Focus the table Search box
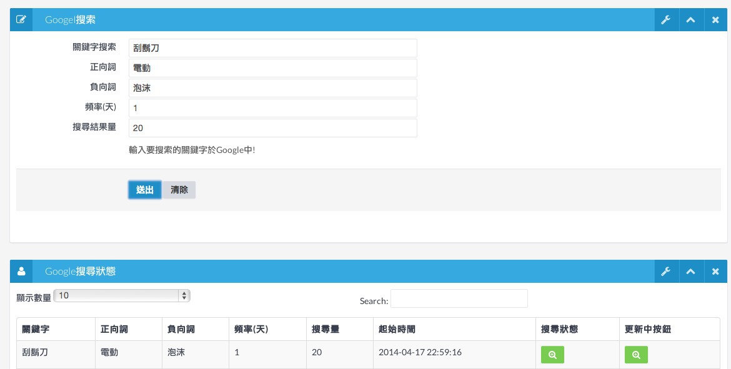 459,298
